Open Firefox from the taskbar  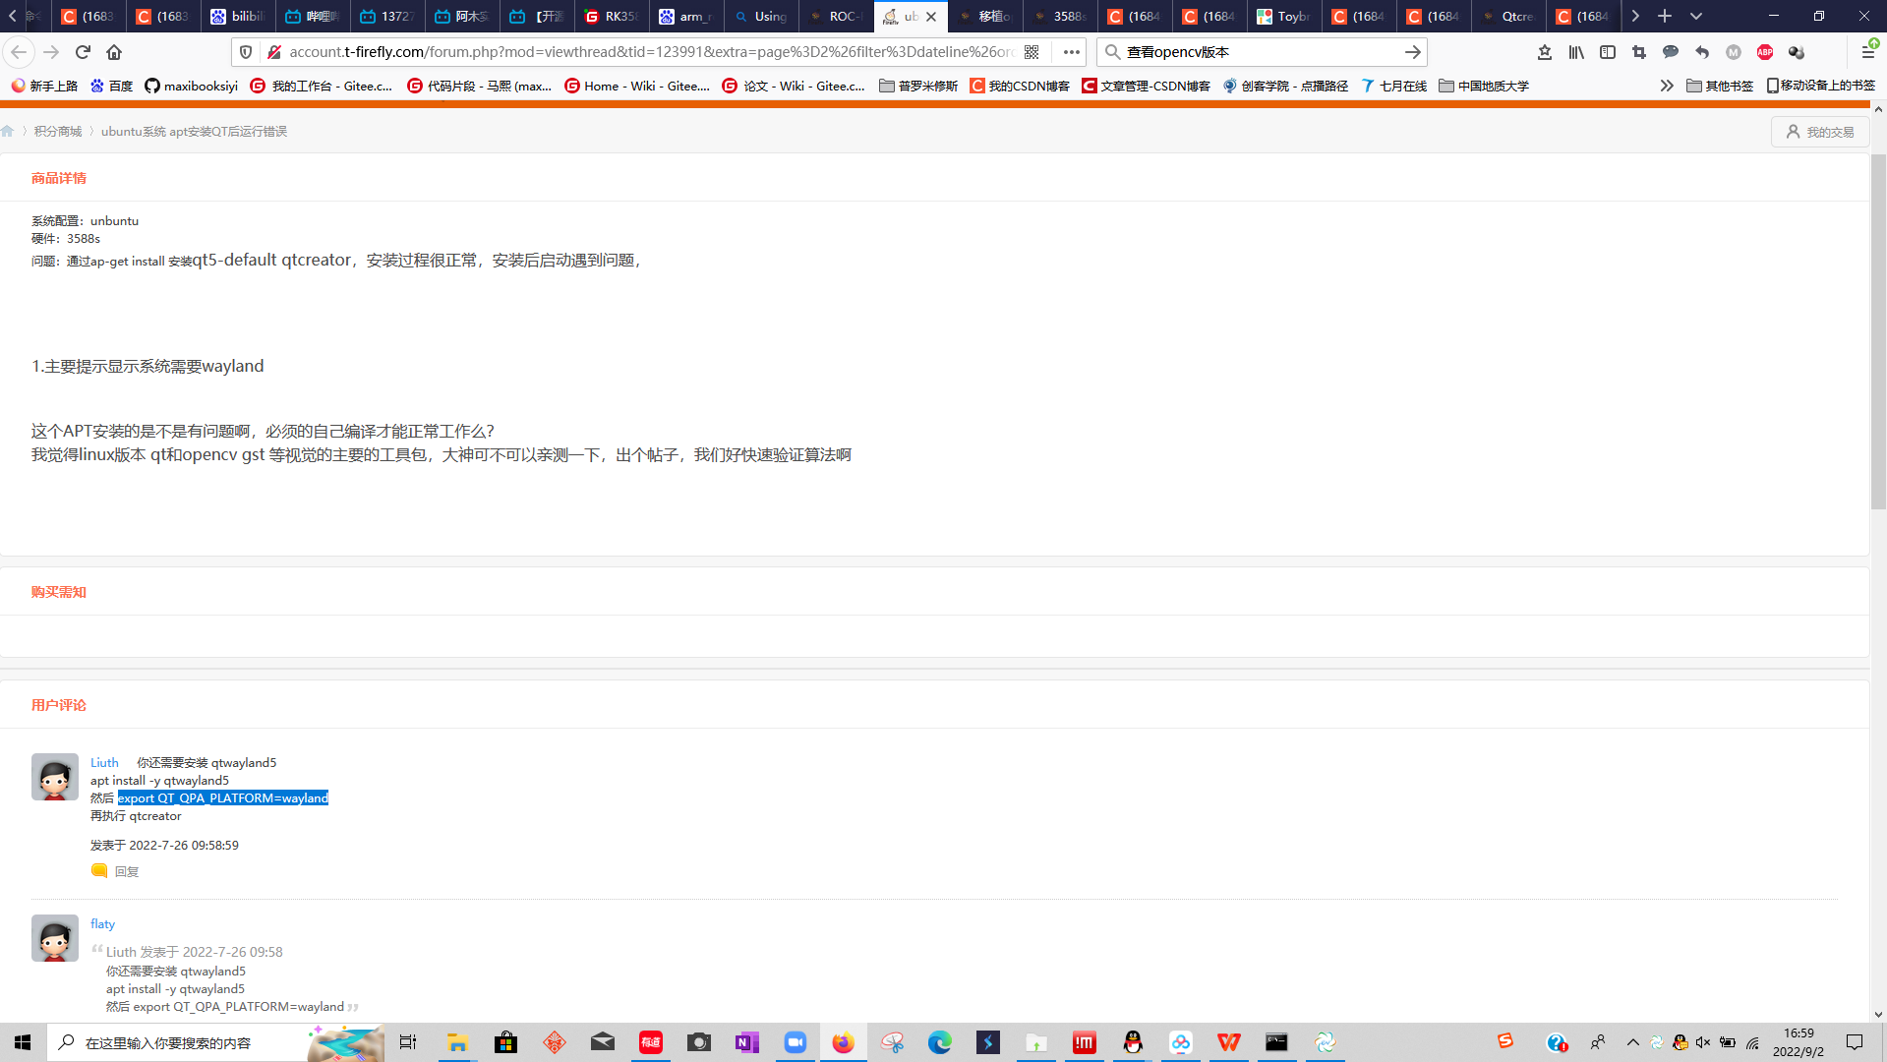(x=843, y=1042)
